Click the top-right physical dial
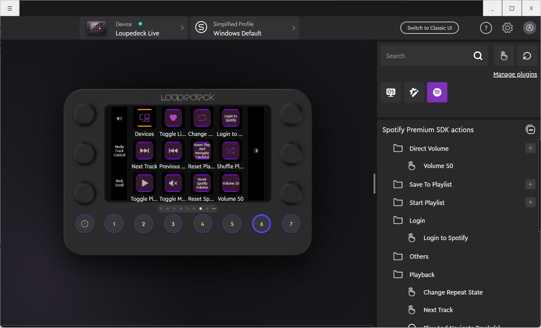 click(x=291, y=114)
